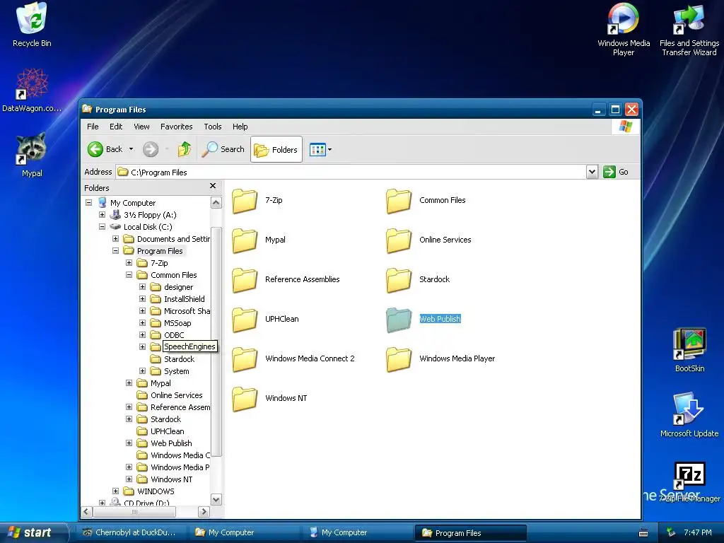Toggle the Folders pane button
This screenshot has width=724, height=543.
[276, 149]
